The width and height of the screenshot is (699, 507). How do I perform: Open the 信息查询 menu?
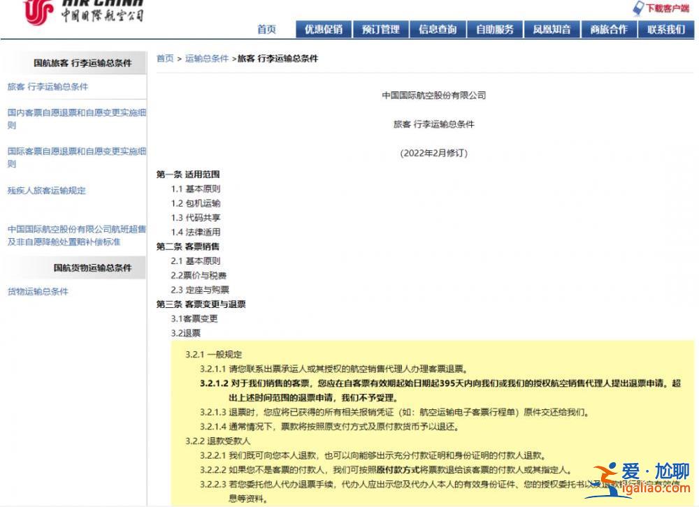tap(438, 29)
